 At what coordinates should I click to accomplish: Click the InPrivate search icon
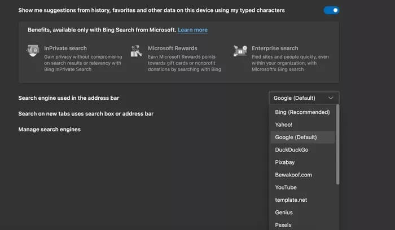point(33,51)
